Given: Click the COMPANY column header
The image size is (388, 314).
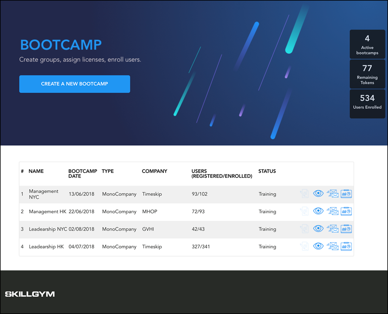Looking at the screenshot, I should [154, 171].
